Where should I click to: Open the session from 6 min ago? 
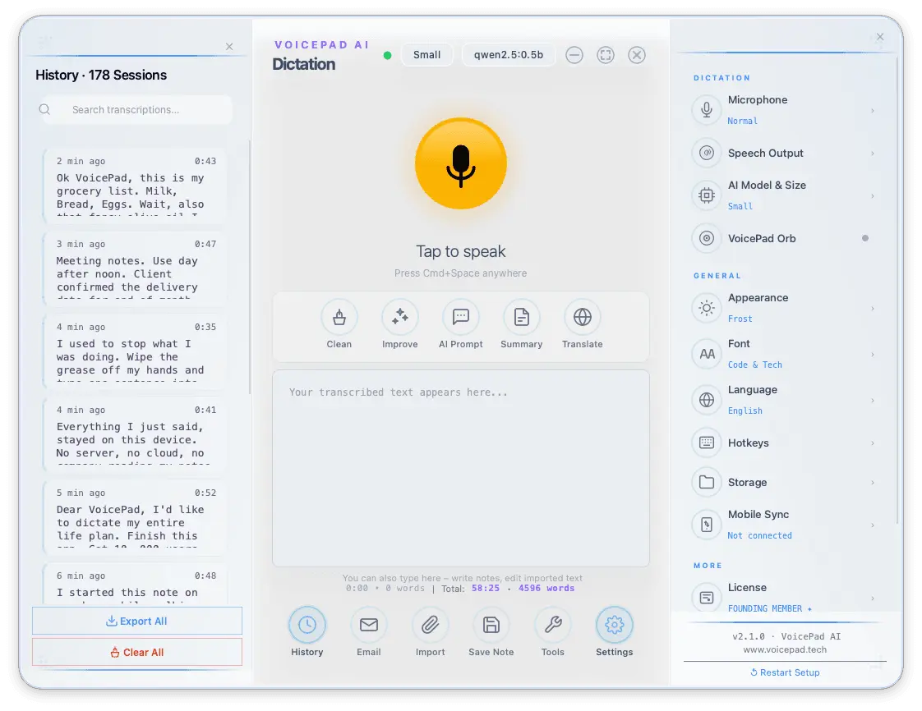click(136, 584)
